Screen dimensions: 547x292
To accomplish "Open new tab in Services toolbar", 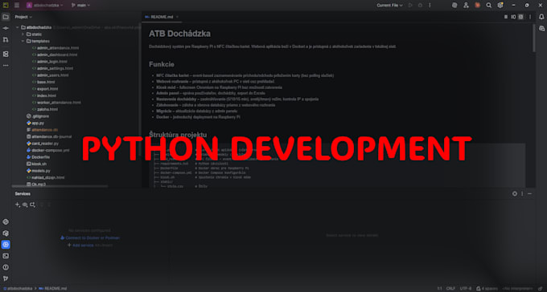I will pos(32,205).
